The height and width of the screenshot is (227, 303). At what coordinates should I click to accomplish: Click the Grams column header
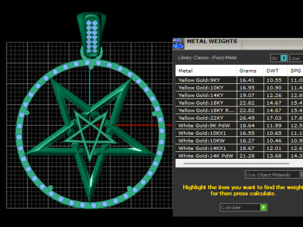point(250,71)
